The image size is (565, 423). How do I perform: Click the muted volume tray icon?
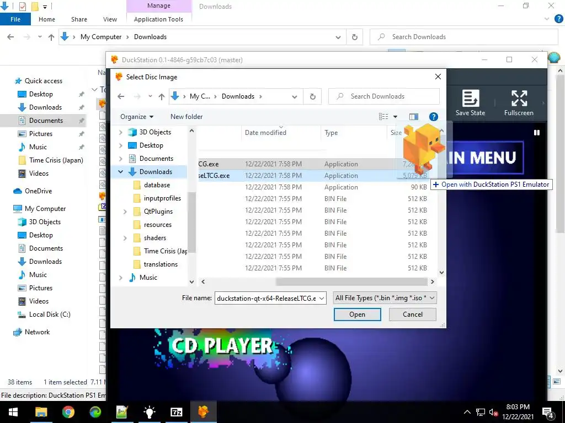(493, 412)
